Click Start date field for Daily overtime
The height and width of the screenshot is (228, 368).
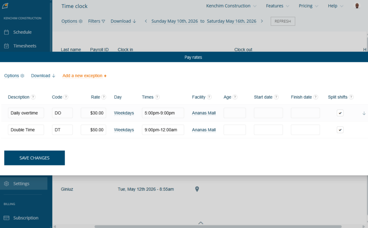[x=268, y=113]
